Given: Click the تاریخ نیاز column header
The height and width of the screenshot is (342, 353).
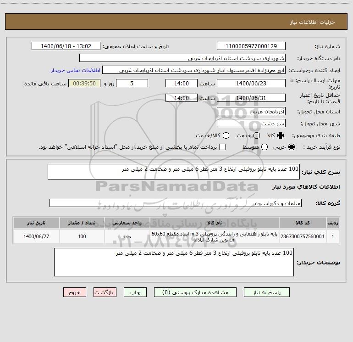Looking at the screenshot, I should 36,223.
